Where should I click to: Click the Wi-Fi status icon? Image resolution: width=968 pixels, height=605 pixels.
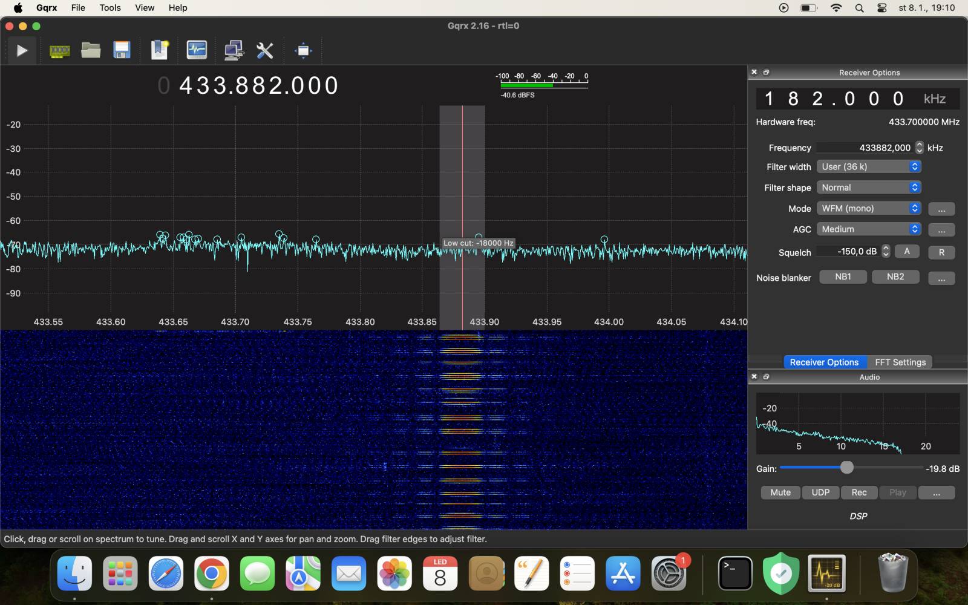coord(836,8)
